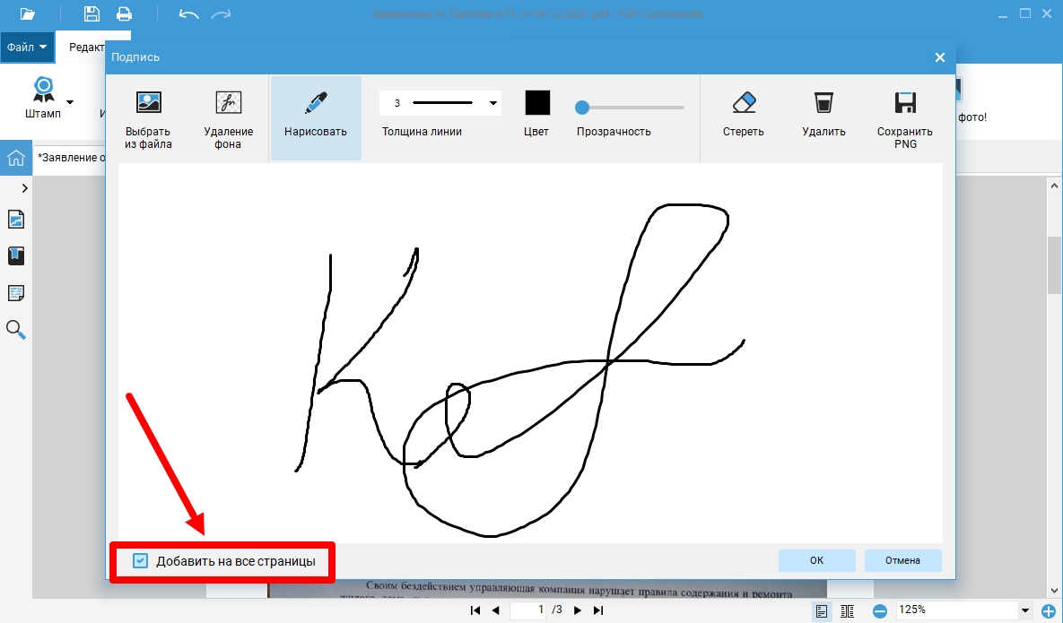Switch to two-page view mode

click(x=847, y=610)
